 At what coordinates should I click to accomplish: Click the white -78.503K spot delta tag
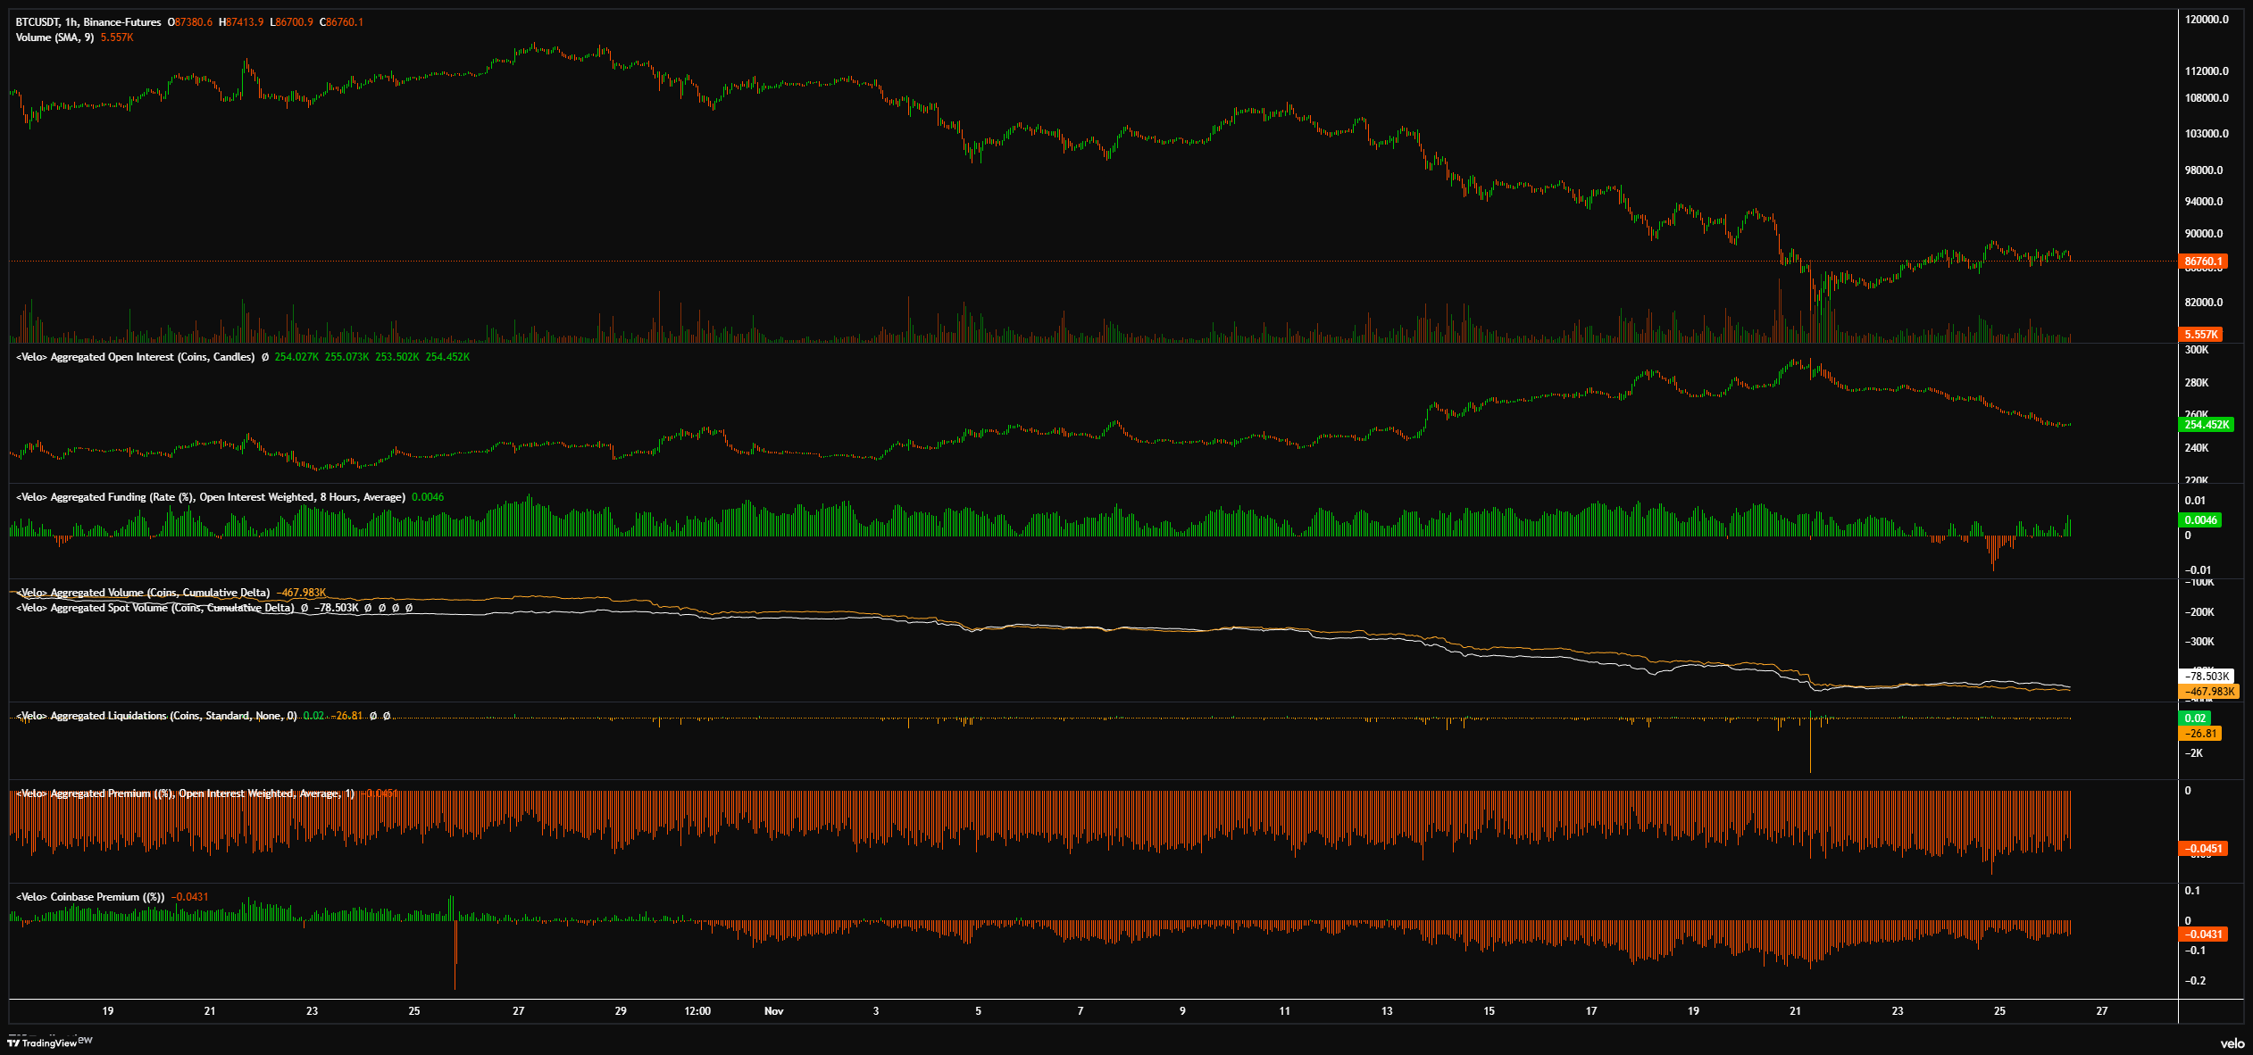coord(2207,677)
